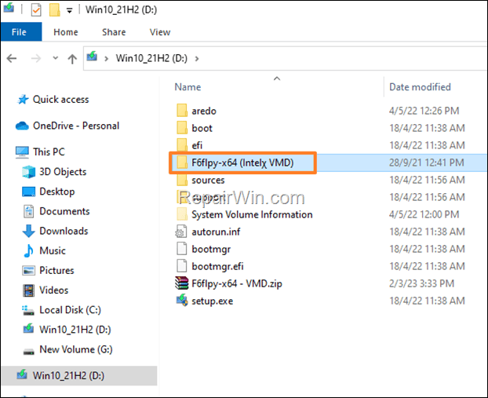Screen dimensions: 488x398
Task: Click the New folder quick access toolbar icon
Action: coord(54,10)
